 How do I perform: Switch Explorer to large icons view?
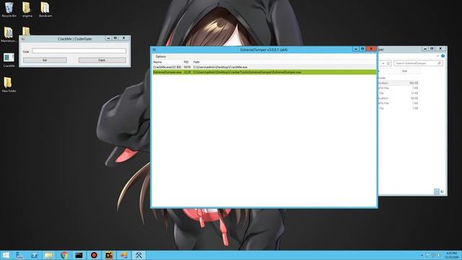pyautogui.click(x=442, y=191)
